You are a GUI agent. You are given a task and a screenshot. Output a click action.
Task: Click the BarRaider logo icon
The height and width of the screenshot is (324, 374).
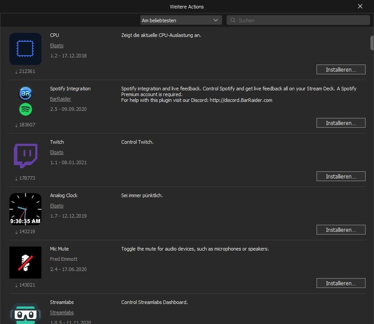point(25,93)
